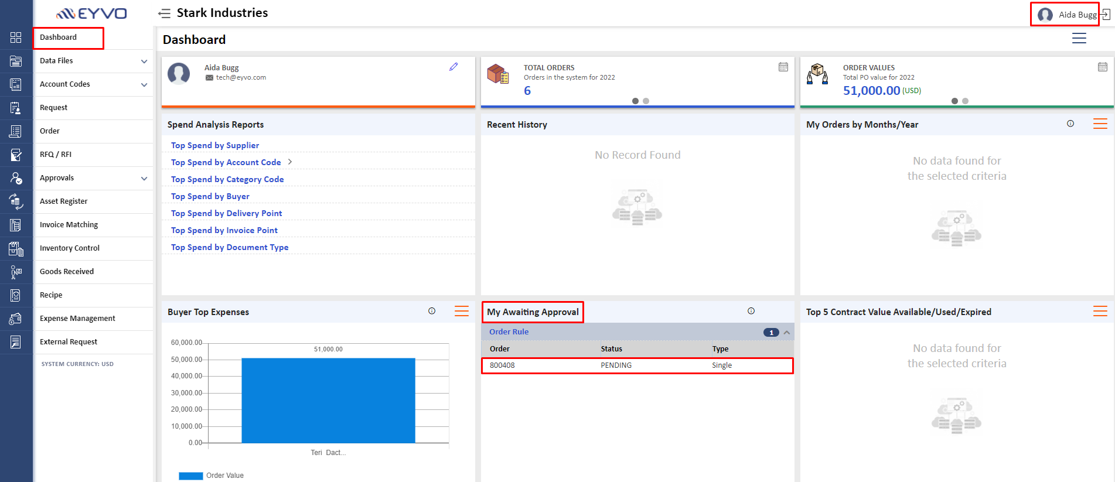Select the External Request sidebar icon
The width and height of the screenshot is (1115, 482).
[16, 342]
